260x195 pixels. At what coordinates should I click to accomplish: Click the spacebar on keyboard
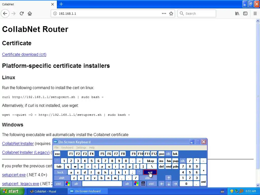point(102,184)
